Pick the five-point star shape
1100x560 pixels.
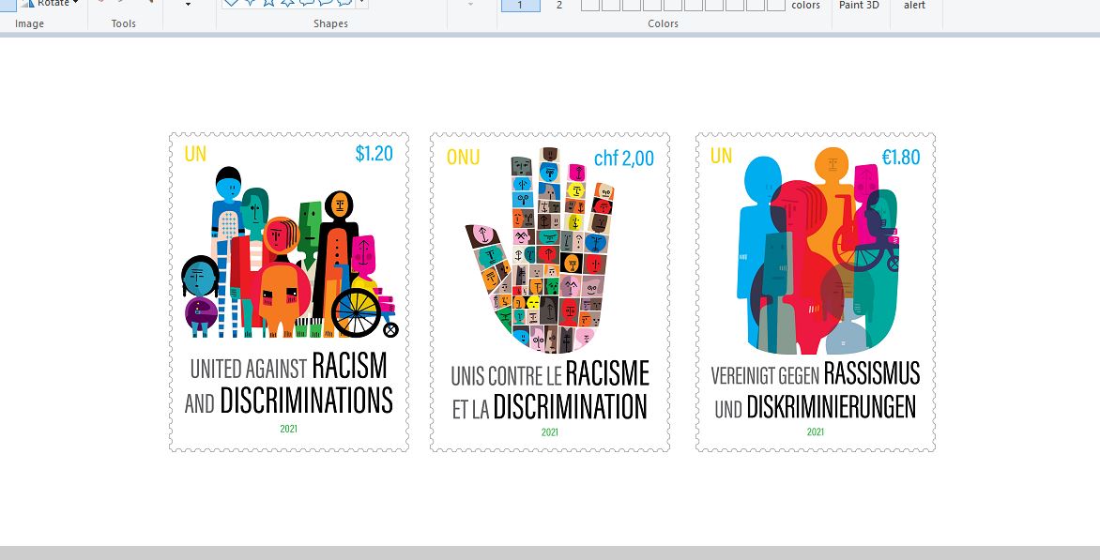pyautogui.click(x=268, y=2)
